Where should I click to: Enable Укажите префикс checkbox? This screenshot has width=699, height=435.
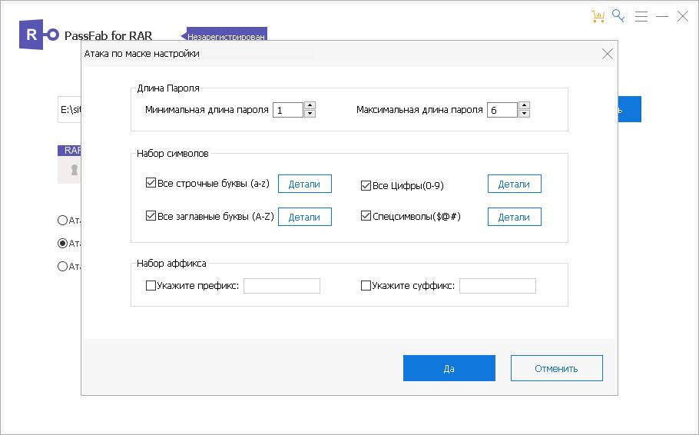(151, 286)
